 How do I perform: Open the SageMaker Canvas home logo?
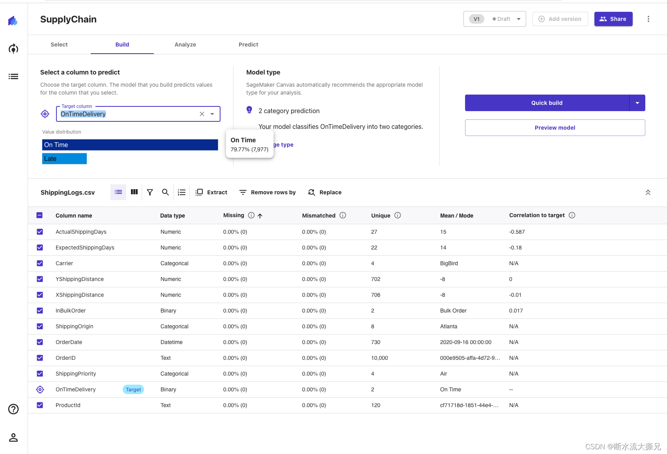point(13,20)
